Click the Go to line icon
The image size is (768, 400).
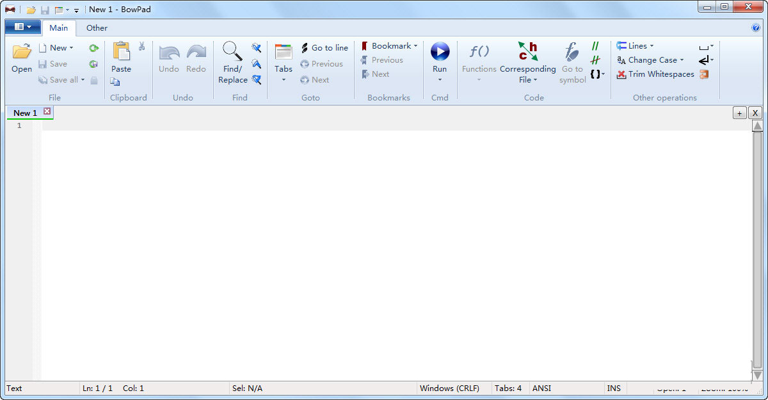305,48
